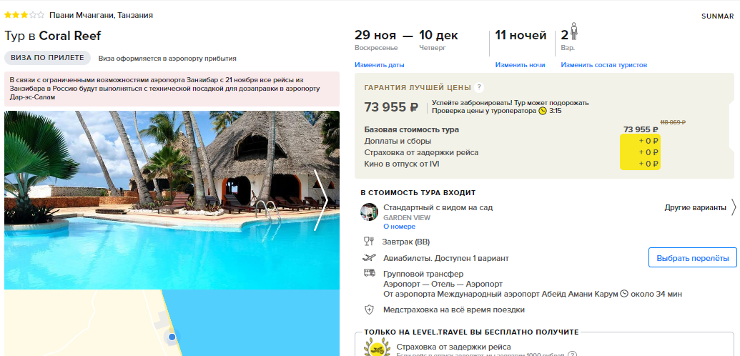Open the change tourists composition link
This screenshot has height=356, width=740.
pos(604,64)
